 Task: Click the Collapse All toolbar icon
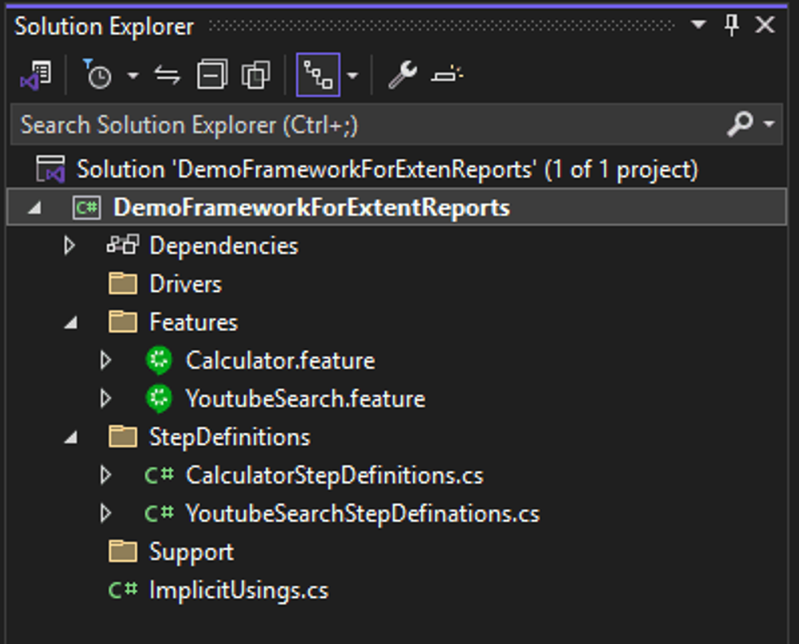(212, 75)
